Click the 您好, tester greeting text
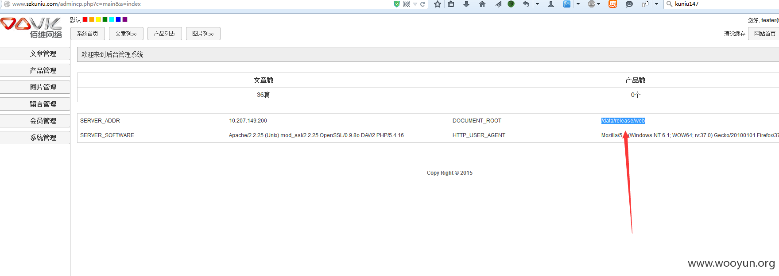Image resolution: width=779 pixels, height=276 pixels. pyautogui.click(x=763, y=20)
